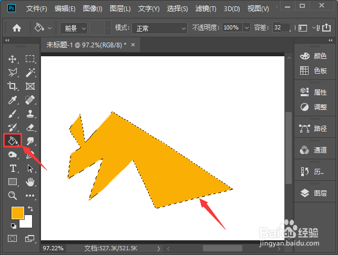Select the Frame tool
338x255 pixels.
30,86
